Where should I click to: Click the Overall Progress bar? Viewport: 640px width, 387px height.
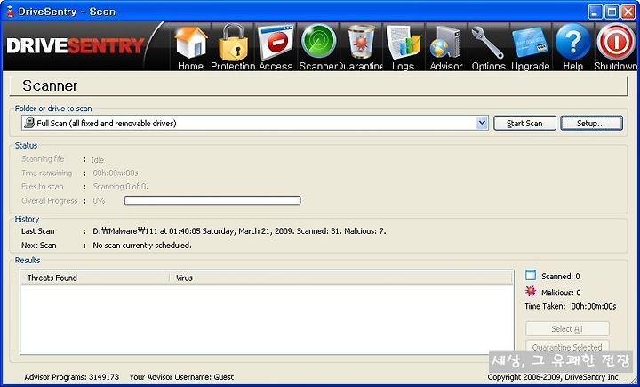(212, 200)
